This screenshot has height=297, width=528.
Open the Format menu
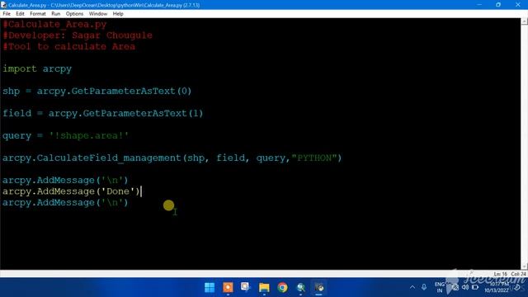(x=38, y=14)
